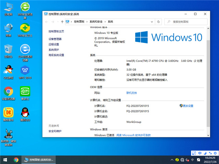Open the 联机支持 website link

[x=131, y=93]
